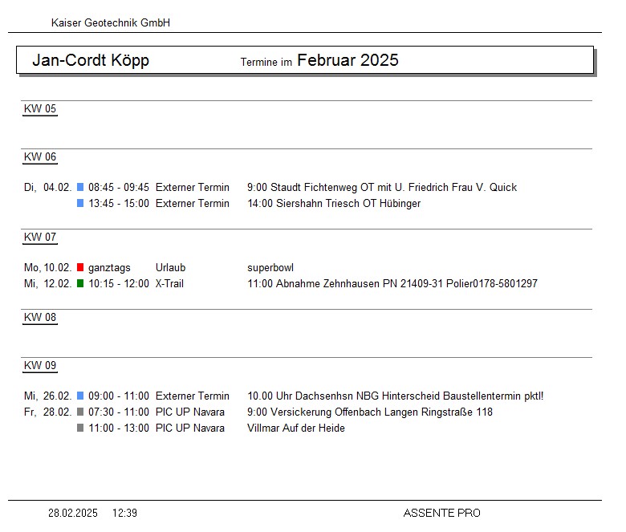Screen dimensions: 626x532
Task: Open the Siershahn Triesch OT Hübinger entry
Action: [333, 203]
